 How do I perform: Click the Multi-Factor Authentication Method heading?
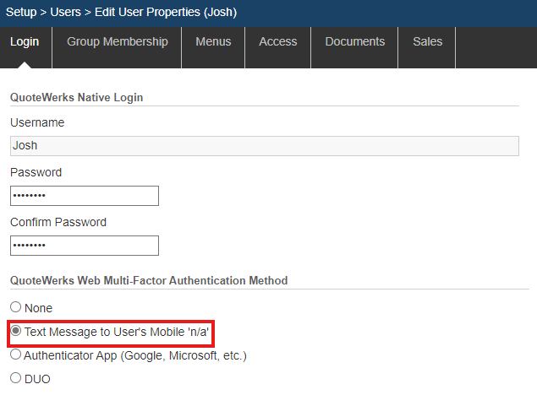(149, 280)
